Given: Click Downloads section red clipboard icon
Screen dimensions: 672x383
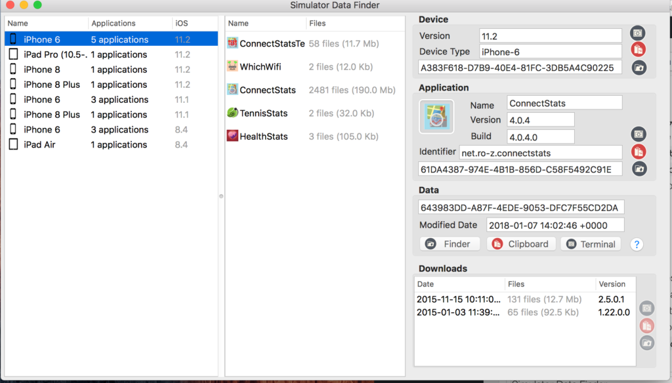Looking at the screenshot, I should tap(647, 326).
